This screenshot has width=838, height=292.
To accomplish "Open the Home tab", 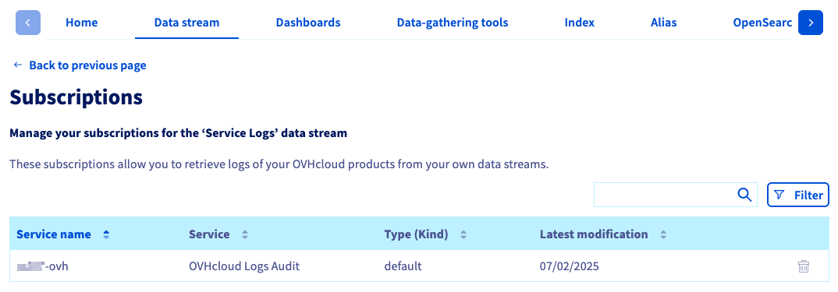I will [81, 23].
